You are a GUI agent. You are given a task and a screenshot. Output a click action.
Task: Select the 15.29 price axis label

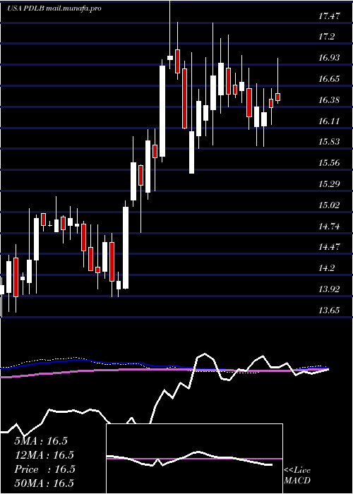tap(329, 184)
